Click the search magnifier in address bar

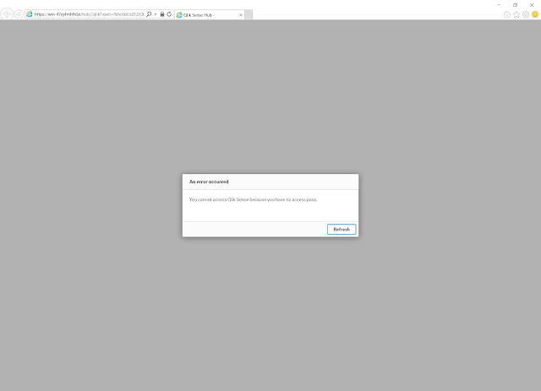149,14
